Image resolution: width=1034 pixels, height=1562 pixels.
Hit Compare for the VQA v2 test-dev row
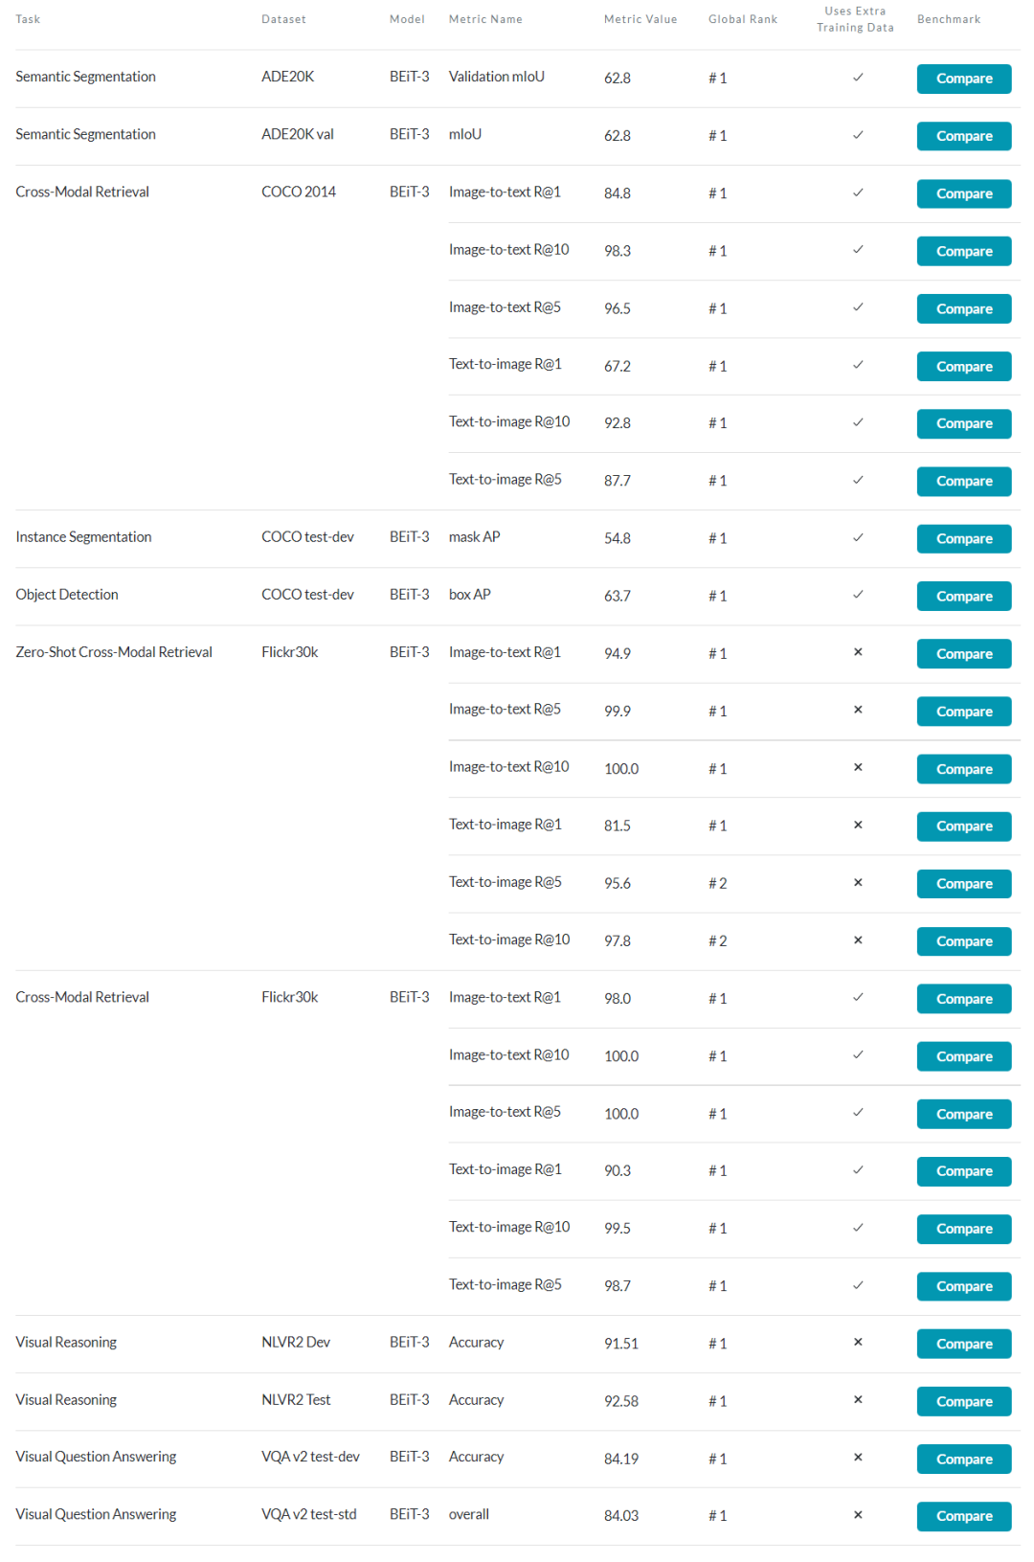[x=963, y=1459]
